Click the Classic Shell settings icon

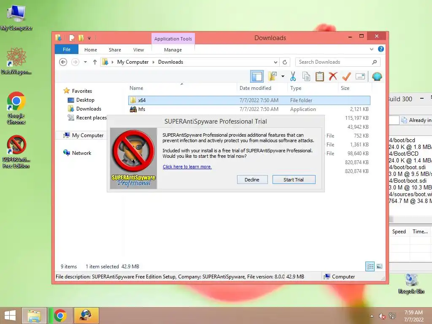tap(377, 76)
